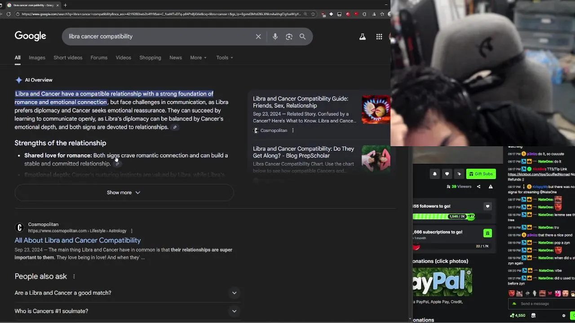
Task: Switch to Short videos tab
Action: 68,57
